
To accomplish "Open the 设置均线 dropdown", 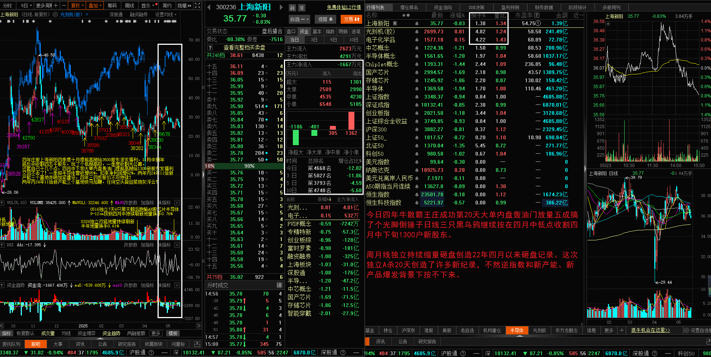I will 166,14.
